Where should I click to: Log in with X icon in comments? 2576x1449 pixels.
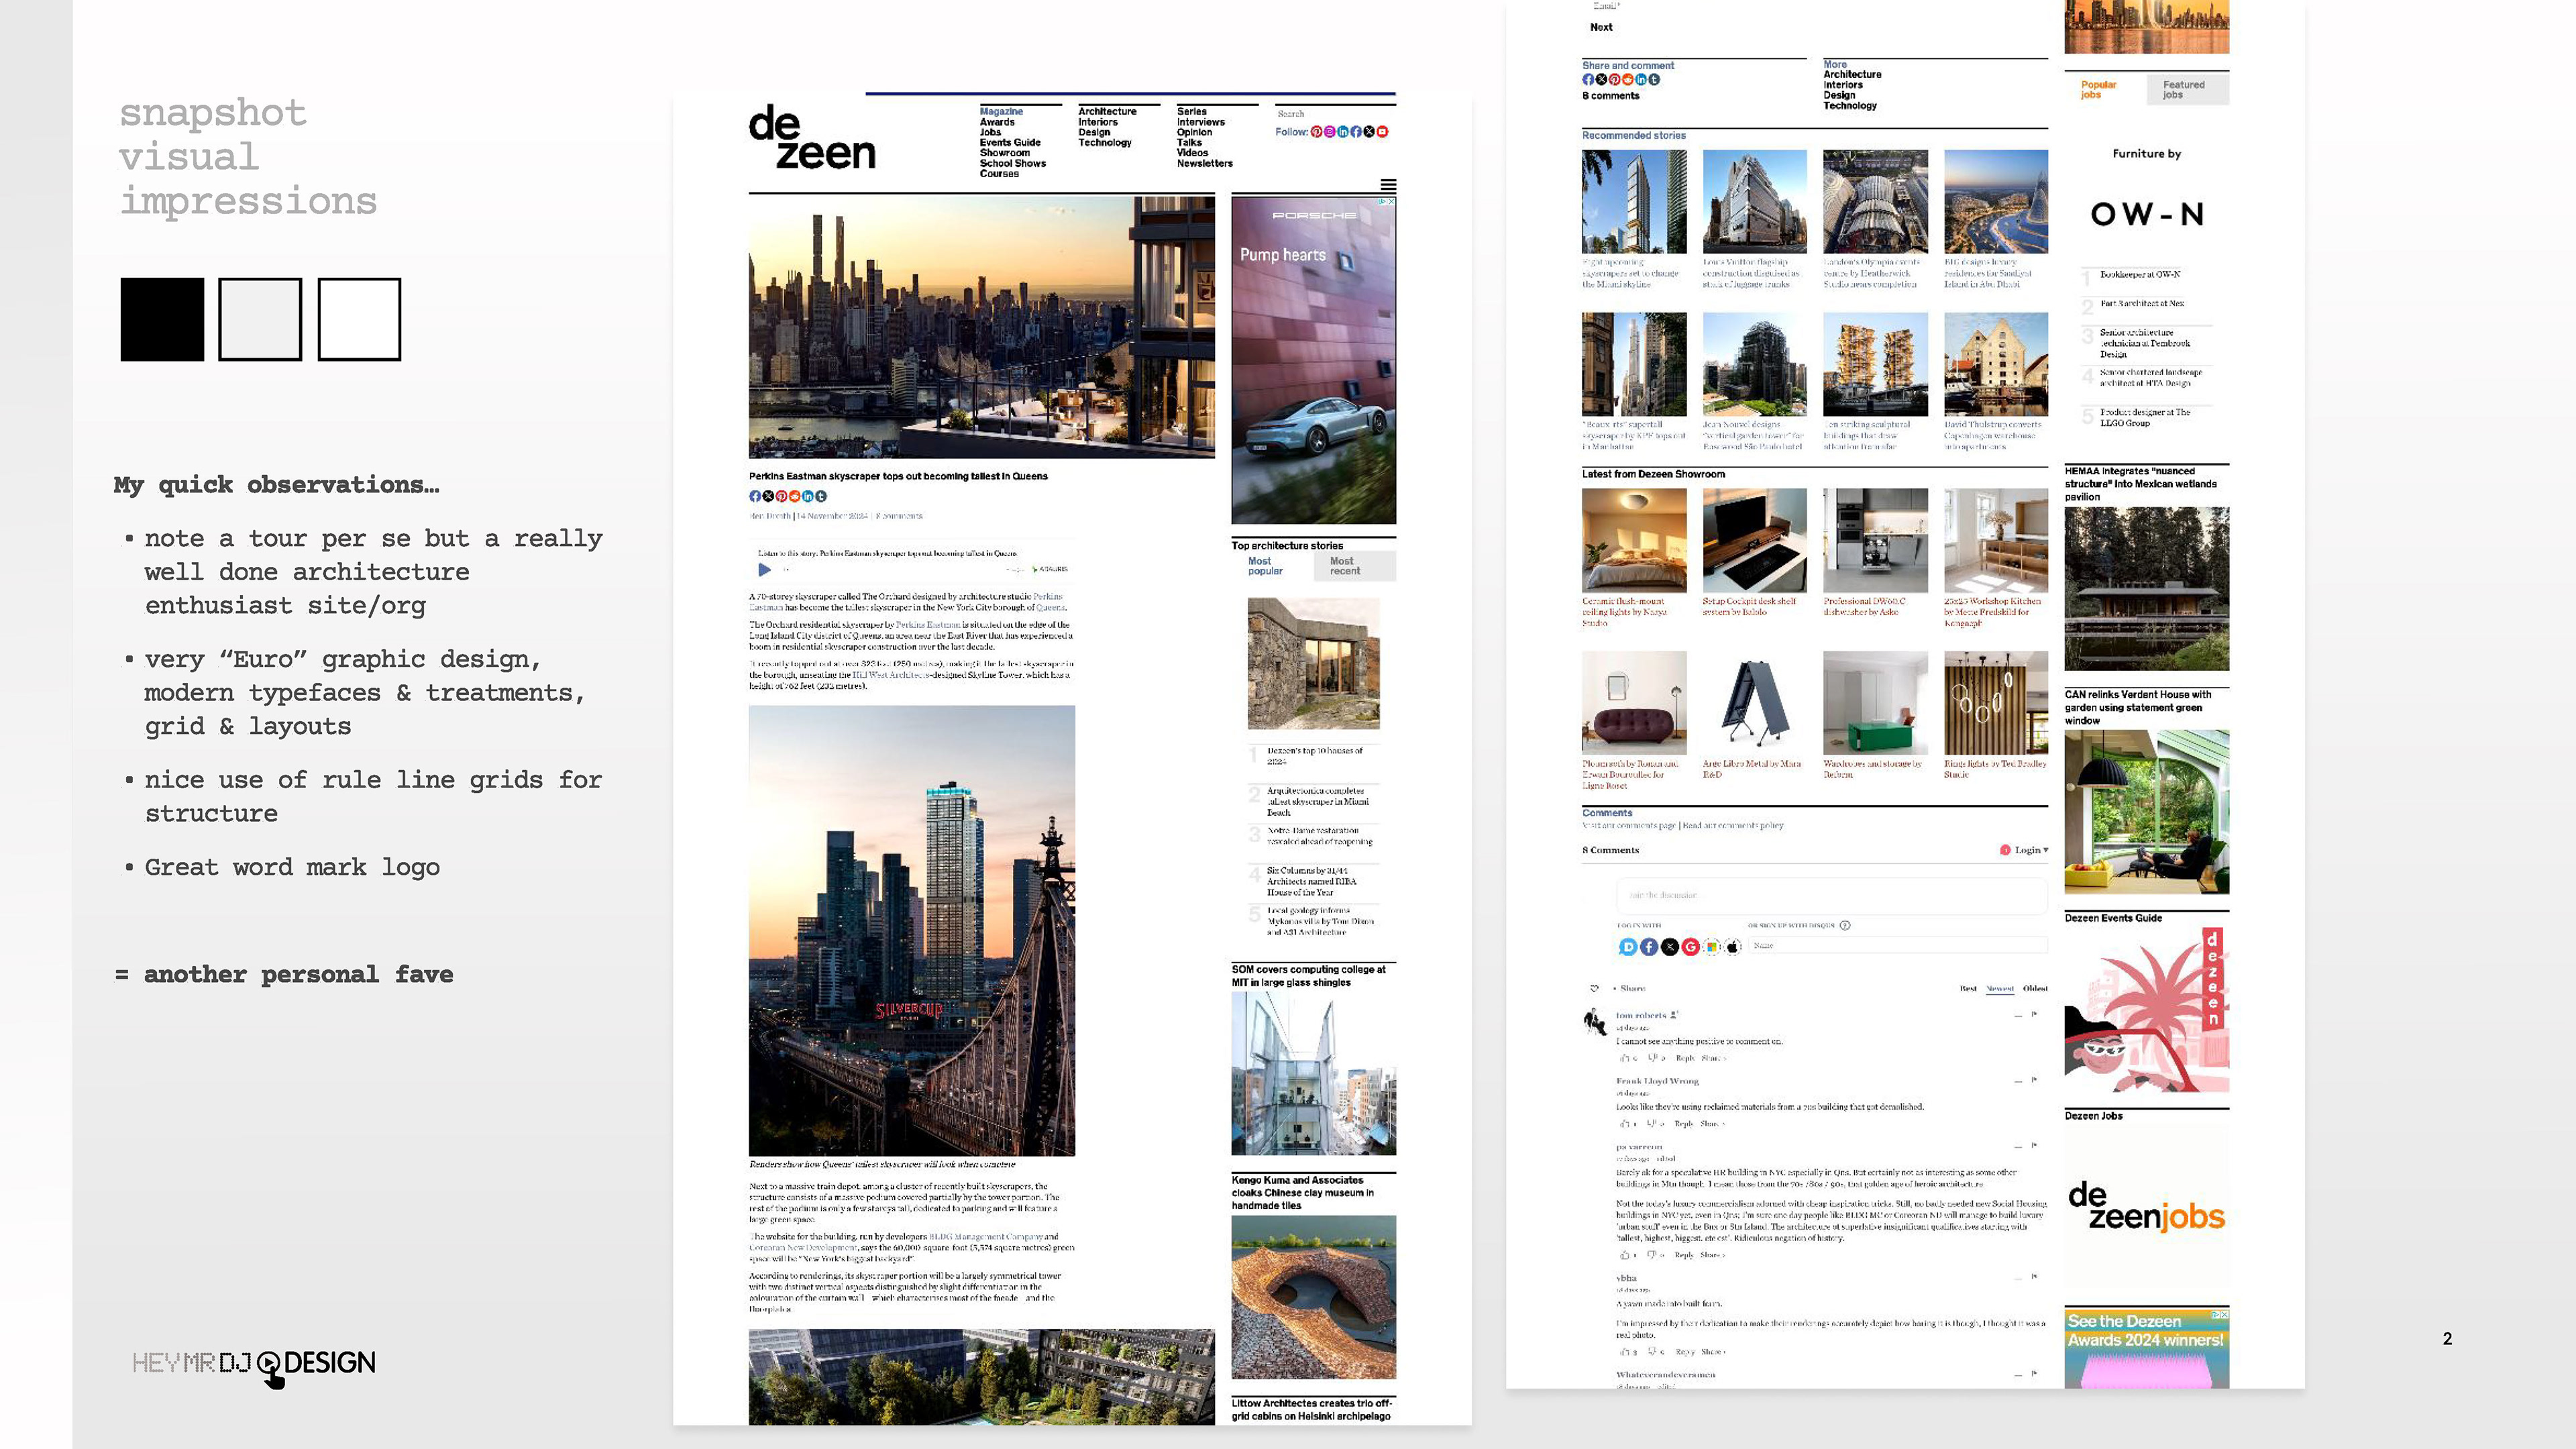point(1670,947)
